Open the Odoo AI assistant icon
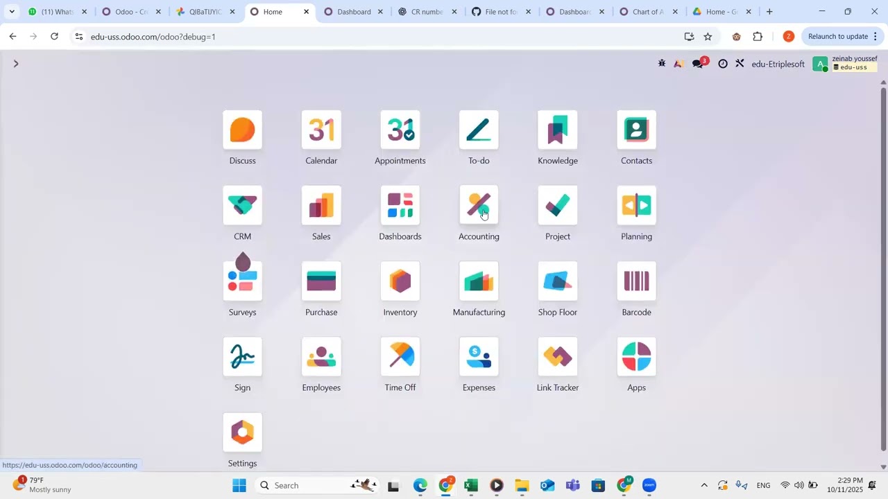This screenshot has width=888, height=499. pyautogui.click(x=679, y=64)
